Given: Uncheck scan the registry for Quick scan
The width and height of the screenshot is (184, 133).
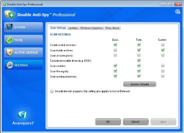Looking at the screenshot, I should pos(115,71).
